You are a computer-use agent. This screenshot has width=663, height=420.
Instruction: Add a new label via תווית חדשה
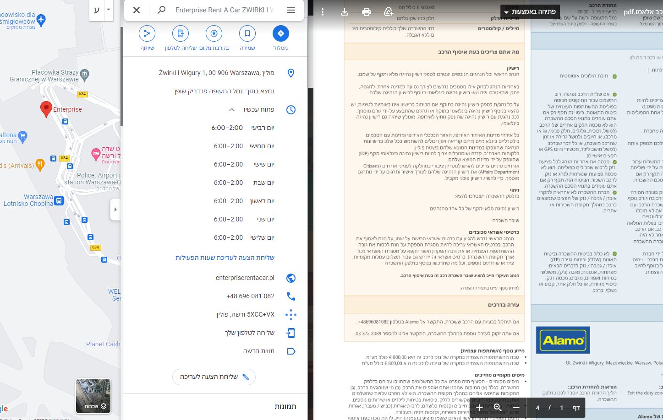click(x=259, y=351)
